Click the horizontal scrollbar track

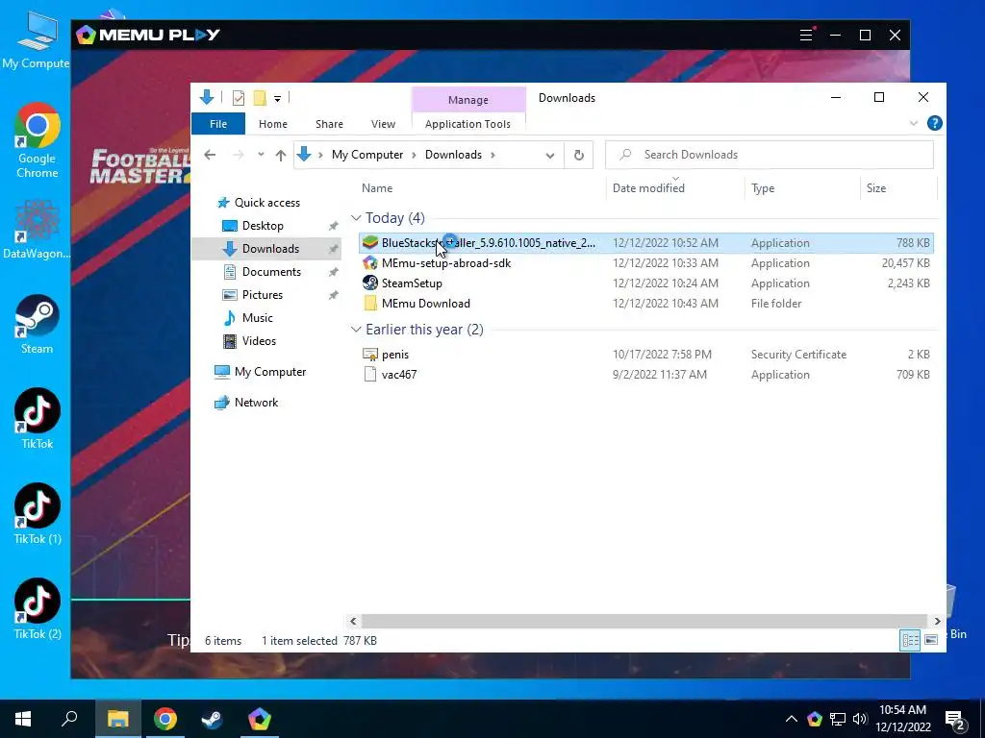(644, 622)
